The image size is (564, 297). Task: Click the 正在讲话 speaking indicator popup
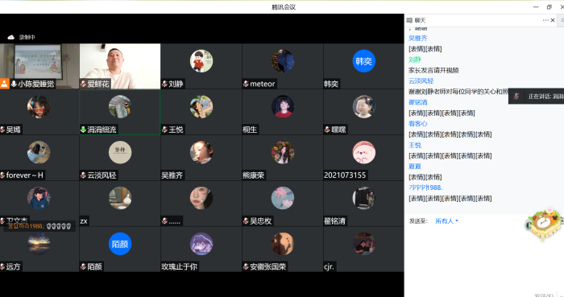pyautogui.click(x=537, y=97)
